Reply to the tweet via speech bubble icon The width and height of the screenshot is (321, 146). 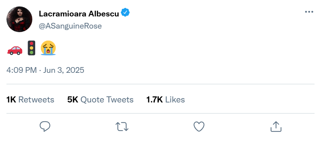click(45, 126)
